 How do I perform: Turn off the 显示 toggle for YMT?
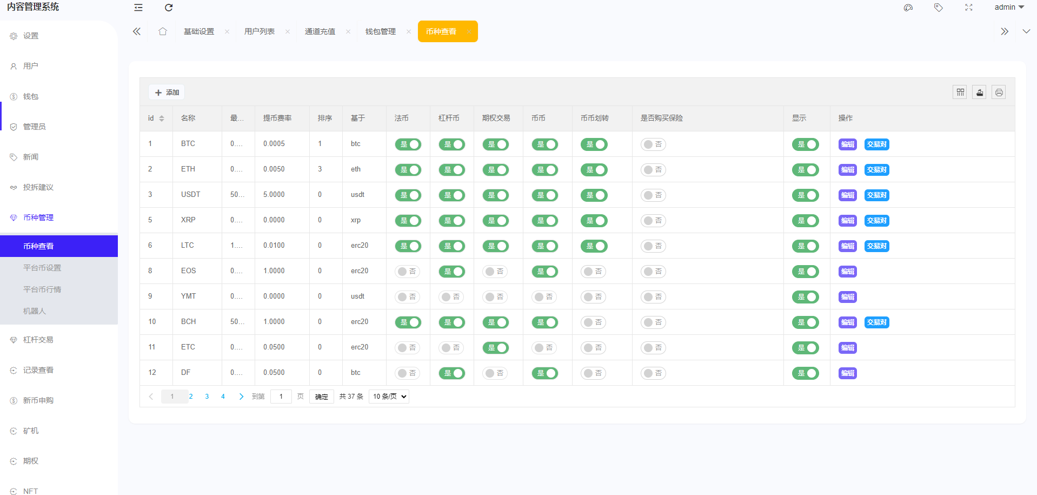point(806,296)
